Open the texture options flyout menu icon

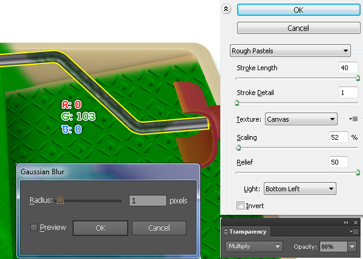(353, 119)
